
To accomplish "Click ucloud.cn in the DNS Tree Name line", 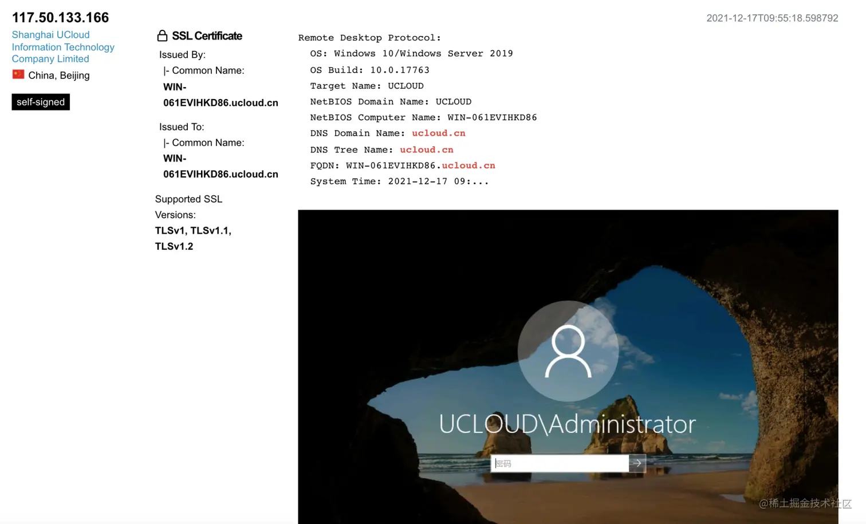I will point(427,150).
